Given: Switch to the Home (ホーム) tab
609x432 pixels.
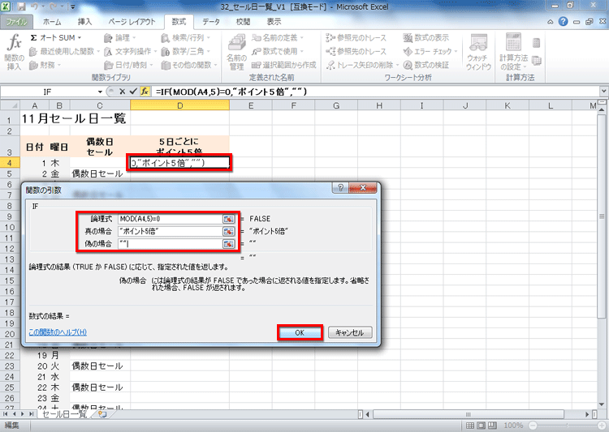Looking at the screenshot, I should pyautogui.click(x=52, y=22).
